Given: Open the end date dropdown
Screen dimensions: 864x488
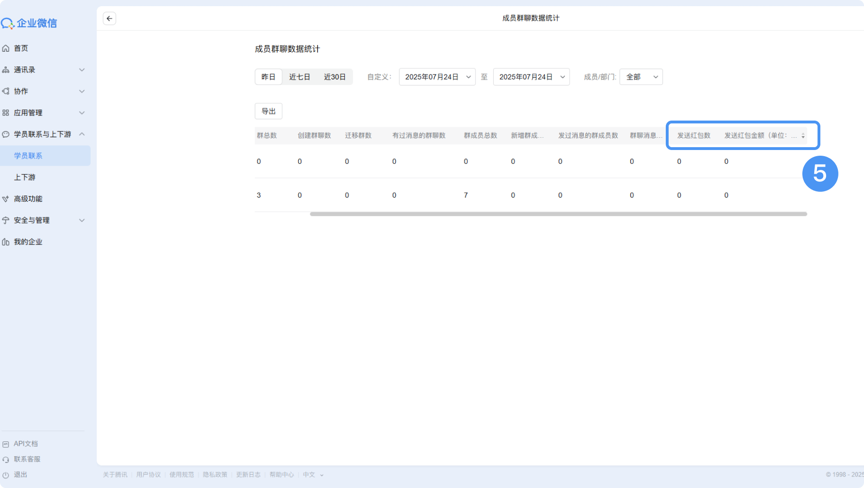Looking at the screenshot, I should [x=531, y=77].
